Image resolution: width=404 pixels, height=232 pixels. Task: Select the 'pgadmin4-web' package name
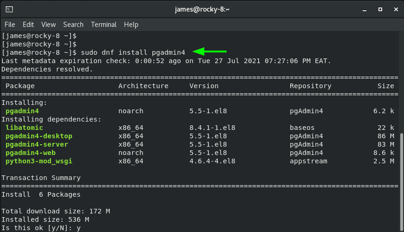click(30, 153)
